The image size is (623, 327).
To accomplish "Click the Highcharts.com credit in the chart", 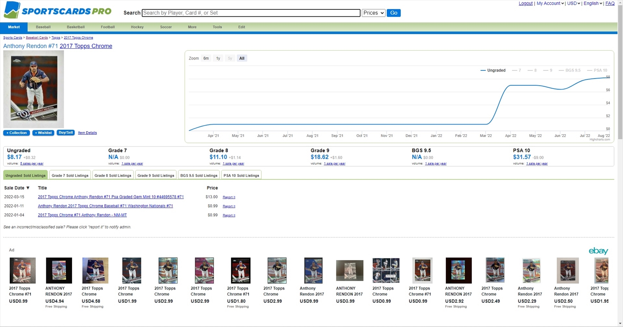I will [x=600, y=139].
